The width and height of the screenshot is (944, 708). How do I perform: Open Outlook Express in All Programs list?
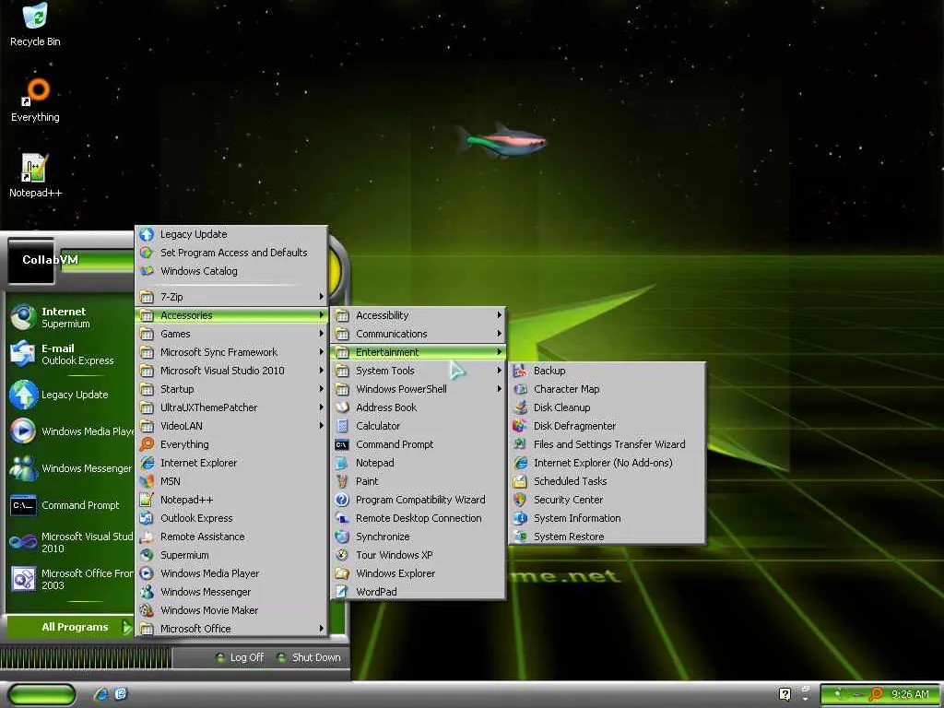click(x=231, y=518)
